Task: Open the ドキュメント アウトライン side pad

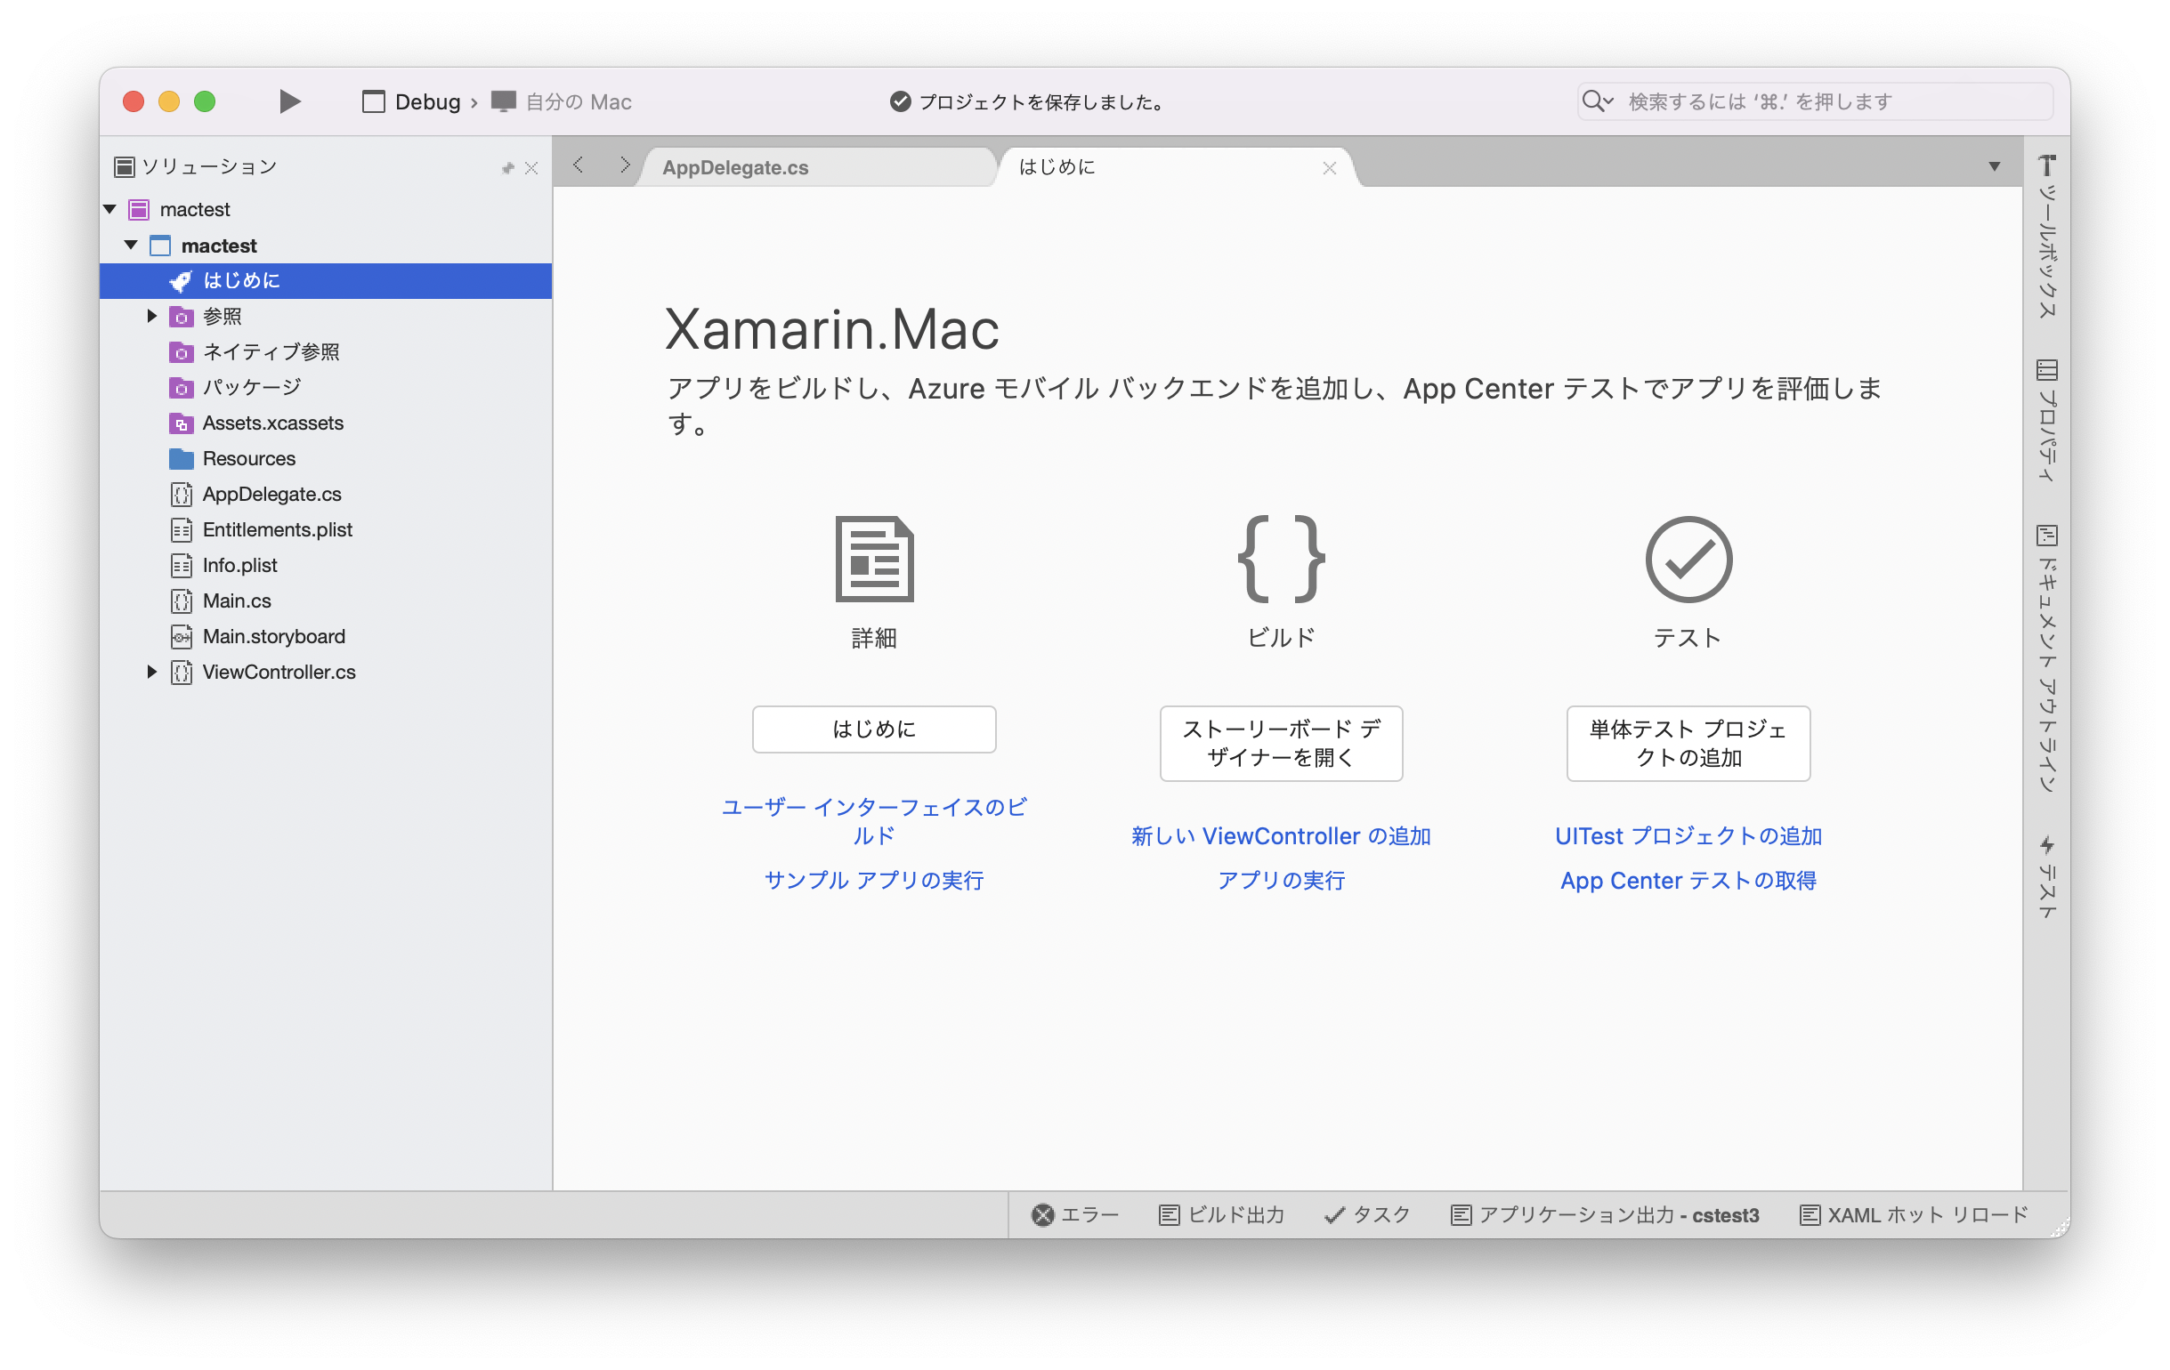Action: pyautogui.click(x=2047, y=658)
